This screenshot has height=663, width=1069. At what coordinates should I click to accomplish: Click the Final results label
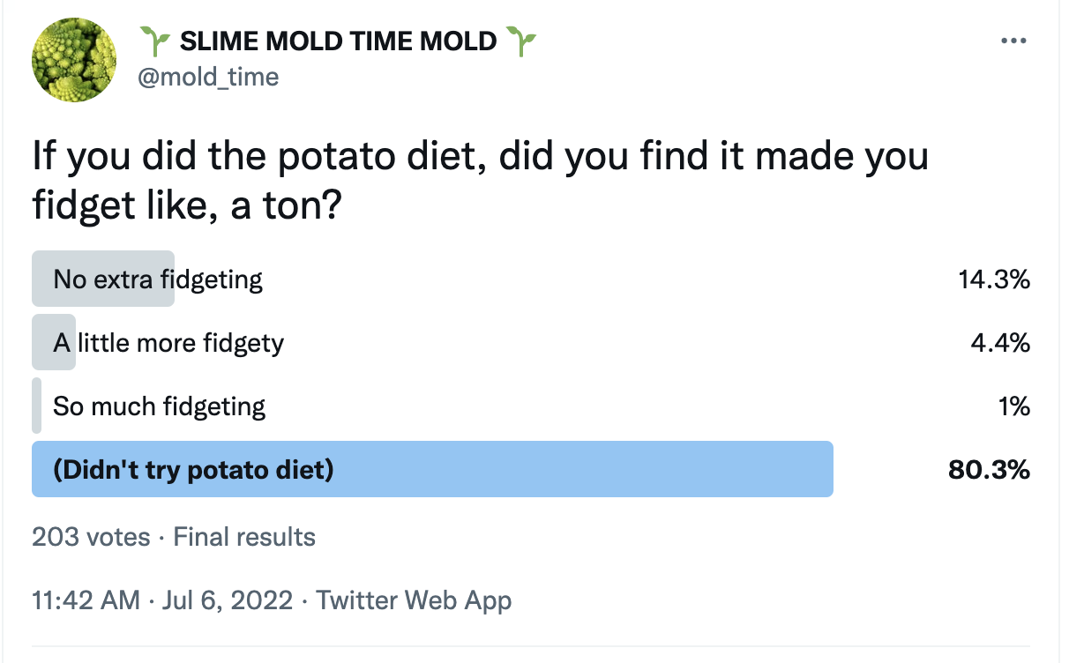[x=244, y=537]
